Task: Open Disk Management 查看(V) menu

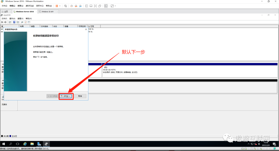Action: 20,19
